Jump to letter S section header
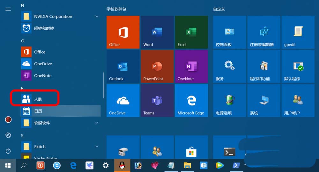Viewport: 319px width, 172px height. (x=22, y=135)
